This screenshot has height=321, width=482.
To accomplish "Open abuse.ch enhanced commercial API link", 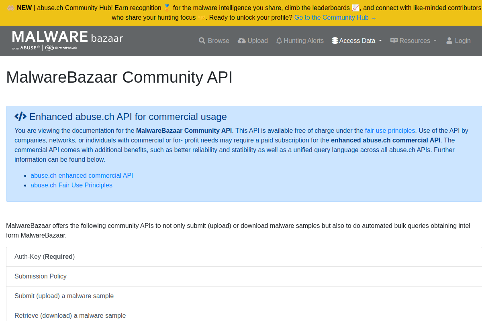I will click(82, 175).
